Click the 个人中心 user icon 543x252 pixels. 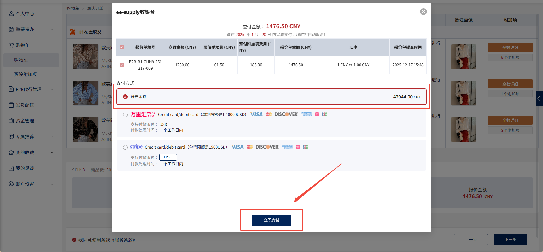point(11,14)
